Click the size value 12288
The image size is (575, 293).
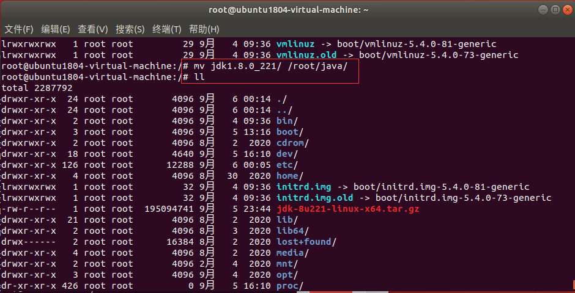coord(180,165)
